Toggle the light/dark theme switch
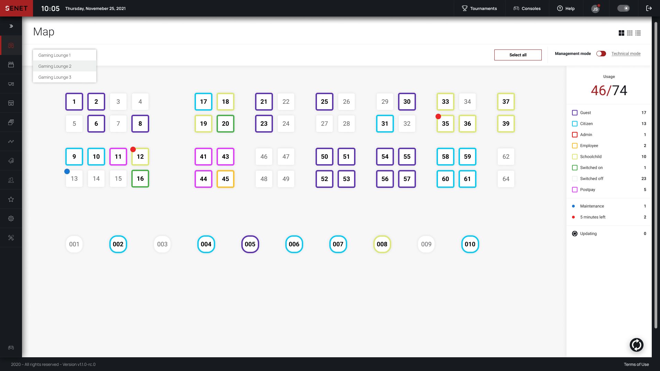The height and width of the screenshot is (371, 660). pos(623,8)
